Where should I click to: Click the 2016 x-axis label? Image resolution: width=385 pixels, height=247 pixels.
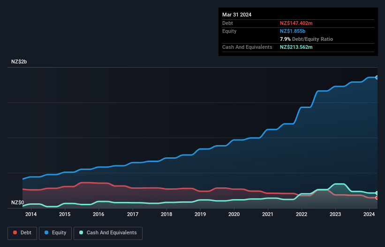click(x=98, y=214)
